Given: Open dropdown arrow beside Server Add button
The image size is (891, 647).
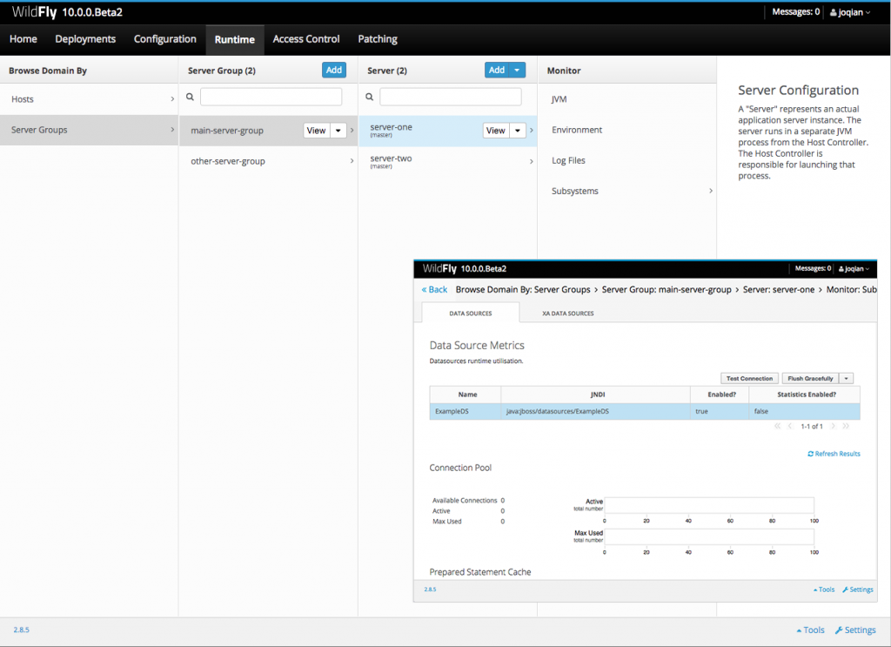Looking at the screenshot, I should [517, 70].
